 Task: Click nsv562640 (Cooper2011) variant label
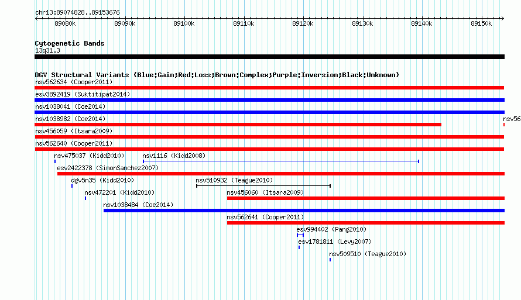74,143
